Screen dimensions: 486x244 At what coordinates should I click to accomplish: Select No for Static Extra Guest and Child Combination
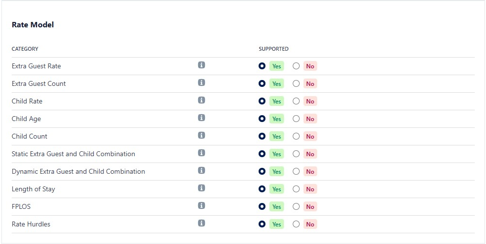(296, 154)
